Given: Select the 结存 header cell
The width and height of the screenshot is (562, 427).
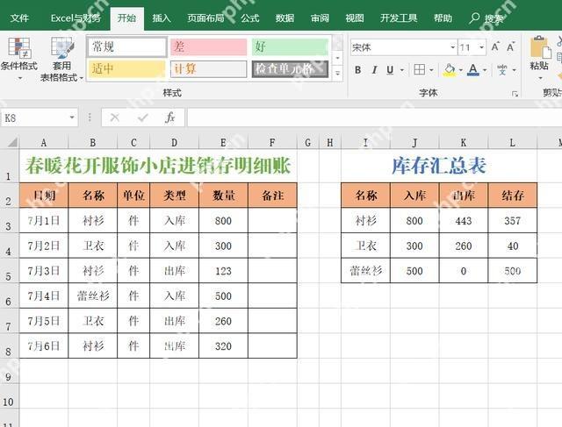Looking at the screenshot, I should coord(513,196).
